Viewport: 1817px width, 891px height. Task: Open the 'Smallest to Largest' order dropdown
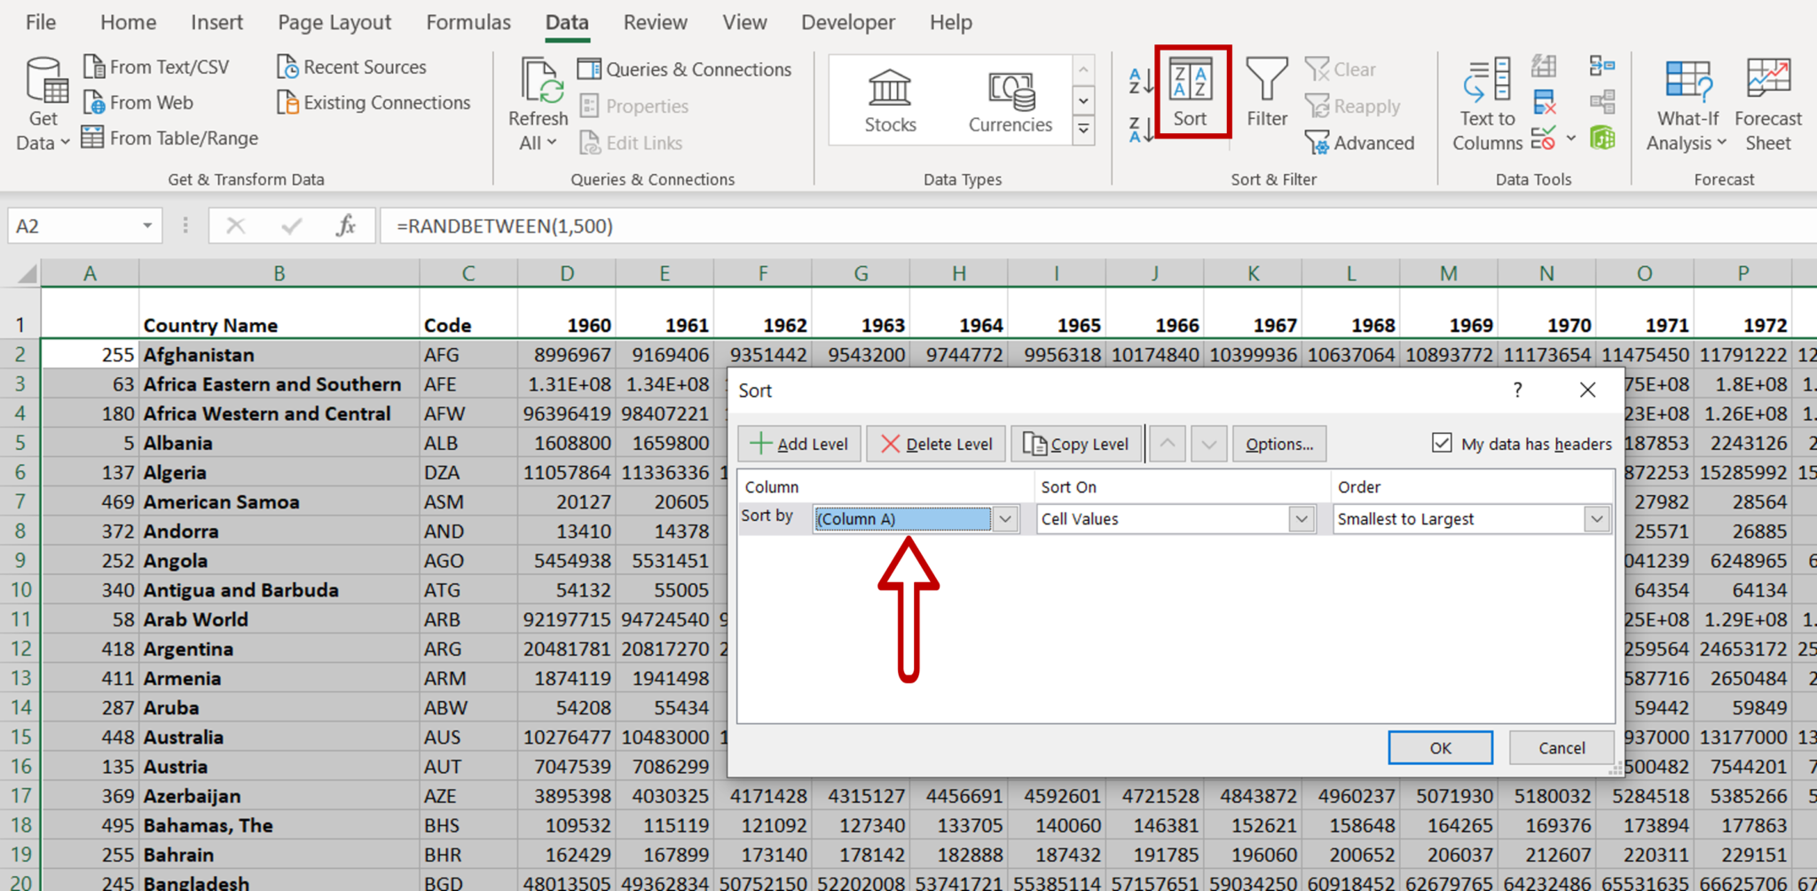[1596, 519]
